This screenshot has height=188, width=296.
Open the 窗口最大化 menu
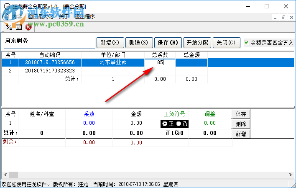coord(41,17)
